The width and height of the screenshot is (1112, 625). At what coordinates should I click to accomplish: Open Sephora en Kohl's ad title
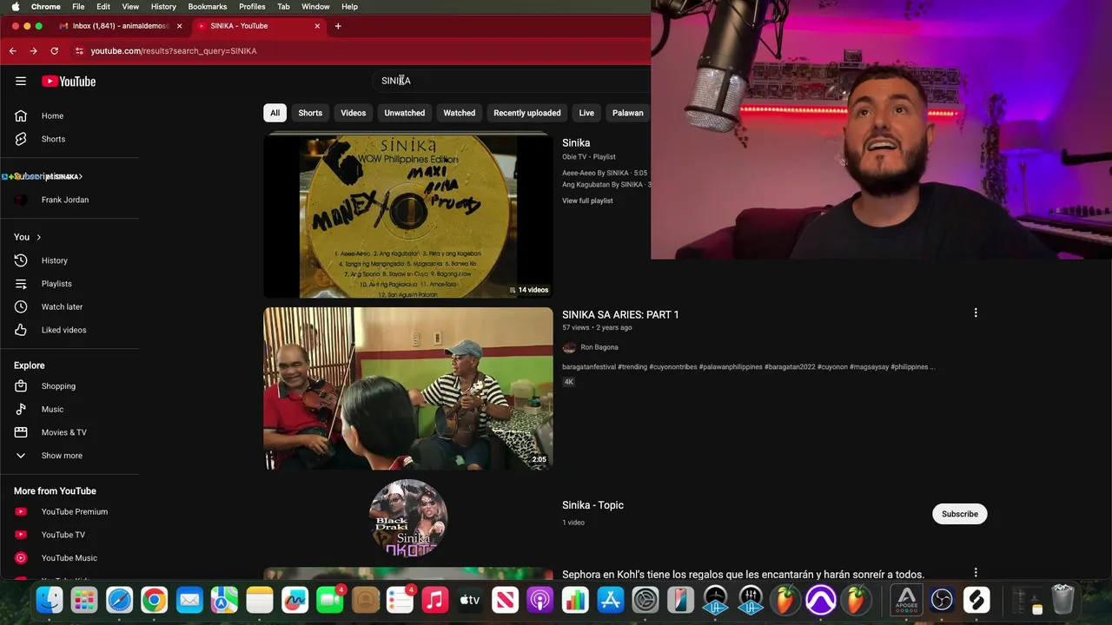click(743, 575)
